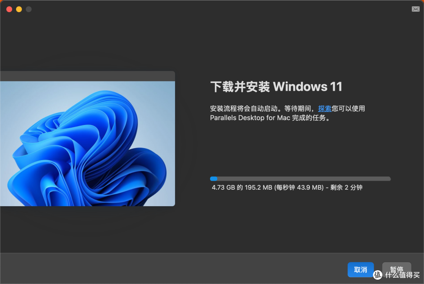Screen dimensions: 424x284
Task: Cancel the Windows 11 download
Action: 360,269
